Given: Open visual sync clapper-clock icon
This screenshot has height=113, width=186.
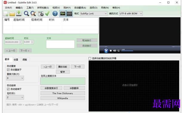Looking at the screenshot, I should 41,14.
